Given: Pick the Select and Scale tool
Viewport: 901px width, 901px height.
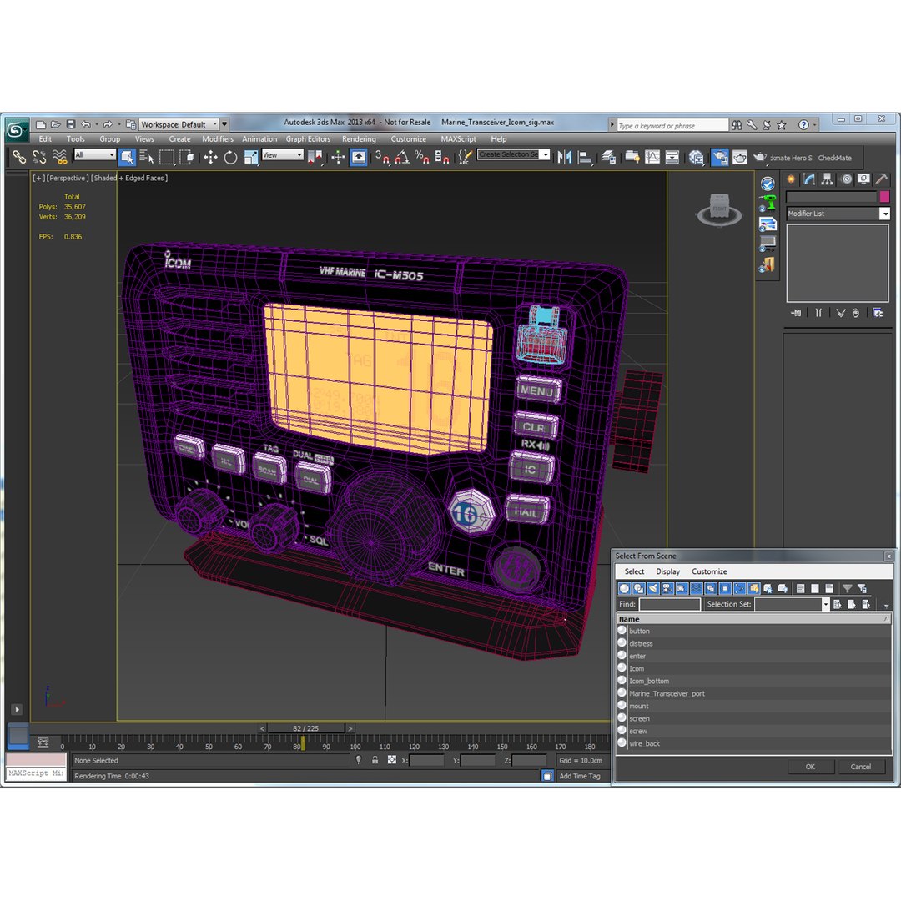Looking at the screenshot, I should tap(251, 157).
